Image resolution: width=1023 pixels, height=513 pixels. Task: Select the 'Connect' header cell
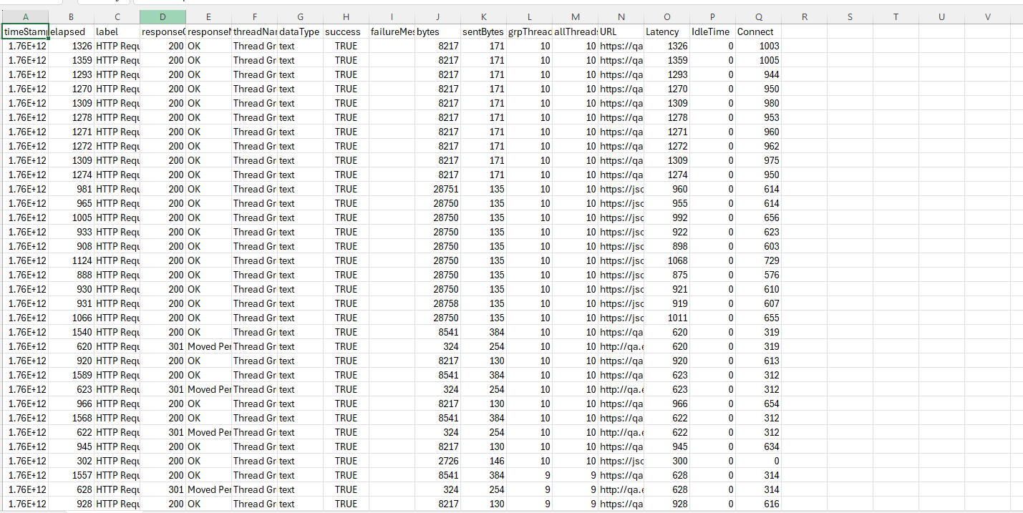tap(758, 31)
